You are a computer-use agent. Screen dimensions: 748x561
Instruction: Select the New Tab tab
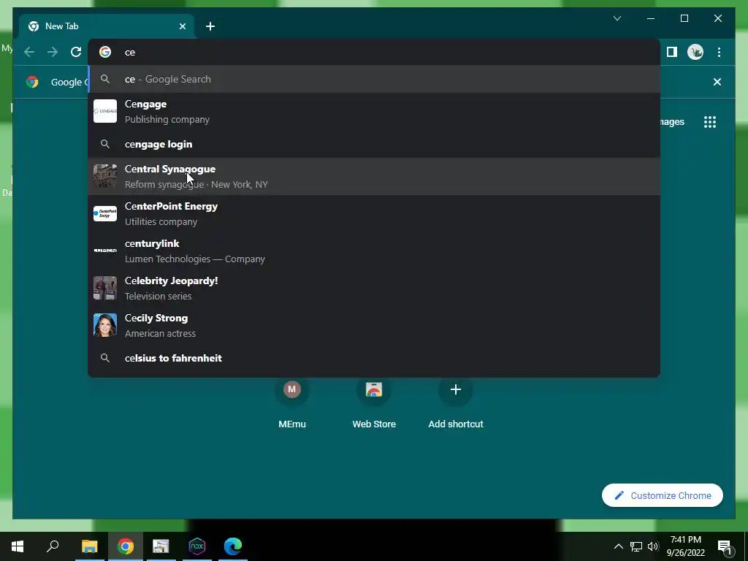point(107,26)
